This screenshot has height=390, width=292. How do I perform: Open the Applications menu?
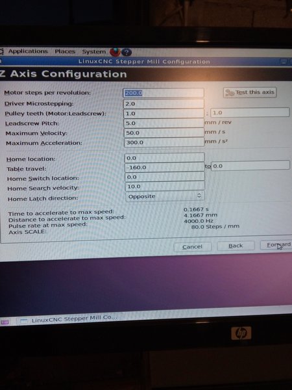coord(28,51)
